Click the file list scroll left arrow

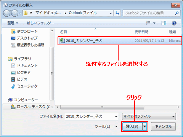[58, 107]
